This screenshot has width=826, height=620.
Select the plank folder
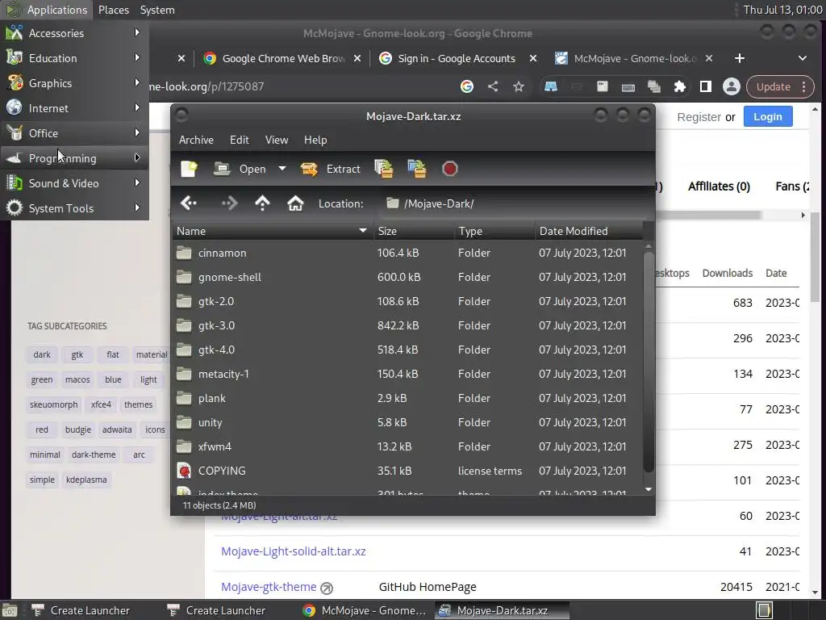(407, 399)
